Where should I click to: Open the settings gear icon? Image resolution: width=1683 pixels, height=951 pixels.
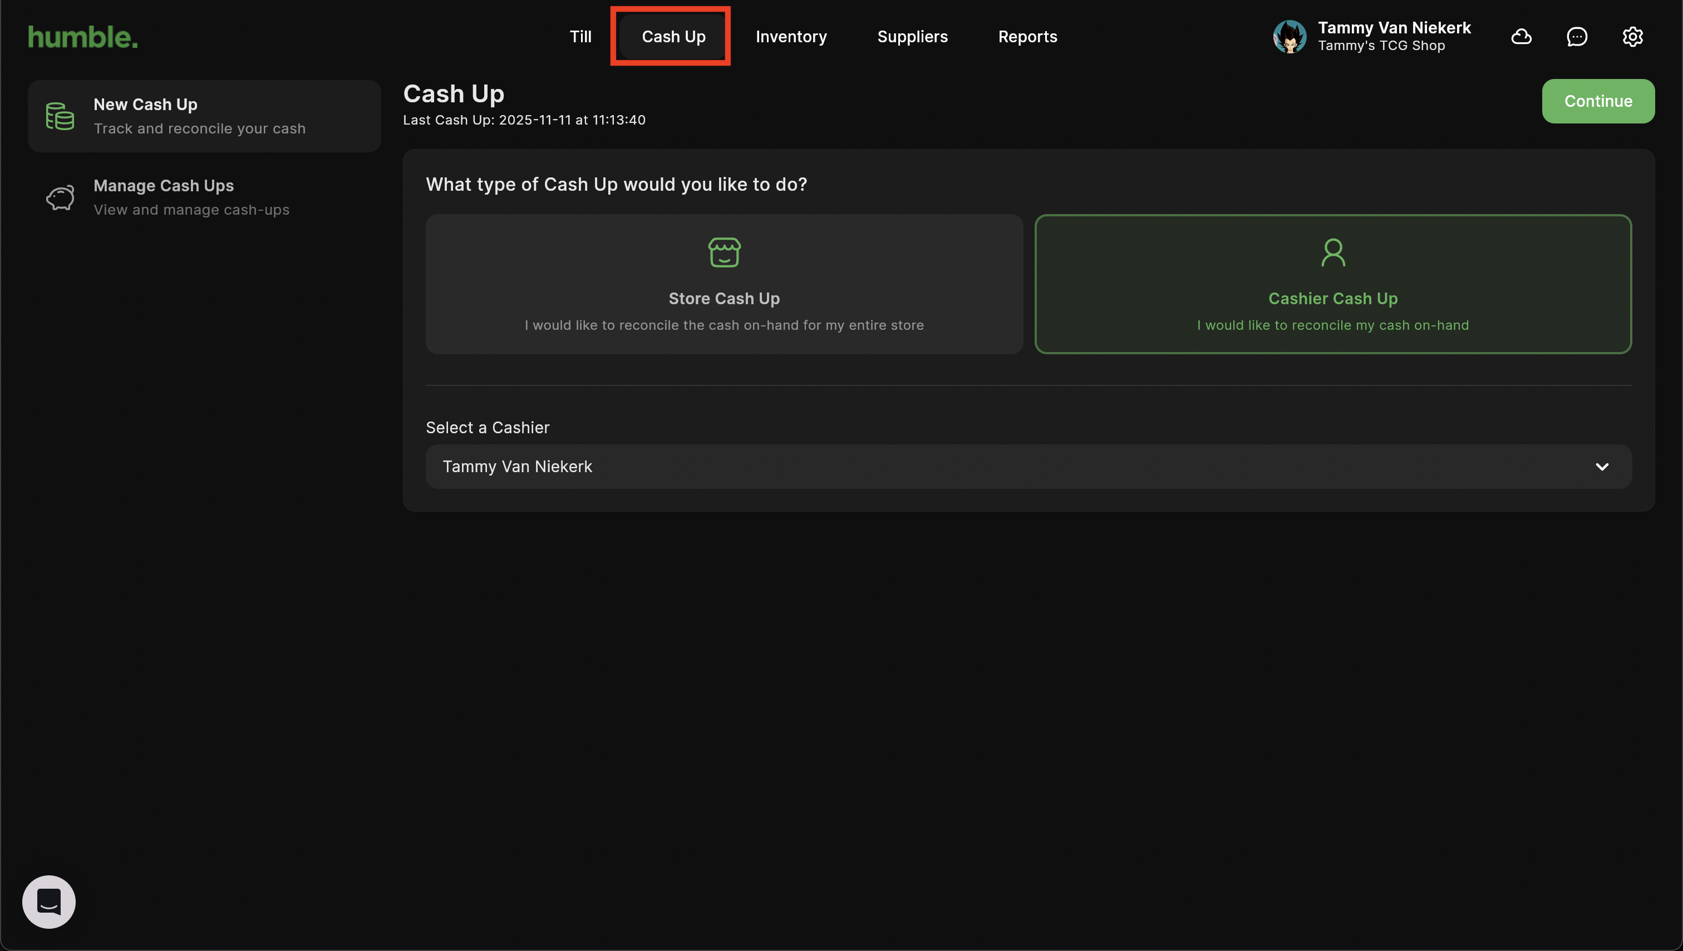click(x=1632, y=37)
